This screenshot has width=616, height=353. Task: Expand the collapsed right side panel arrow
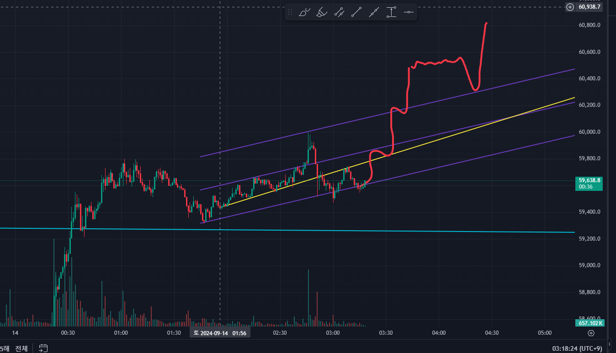click(609, 343)
